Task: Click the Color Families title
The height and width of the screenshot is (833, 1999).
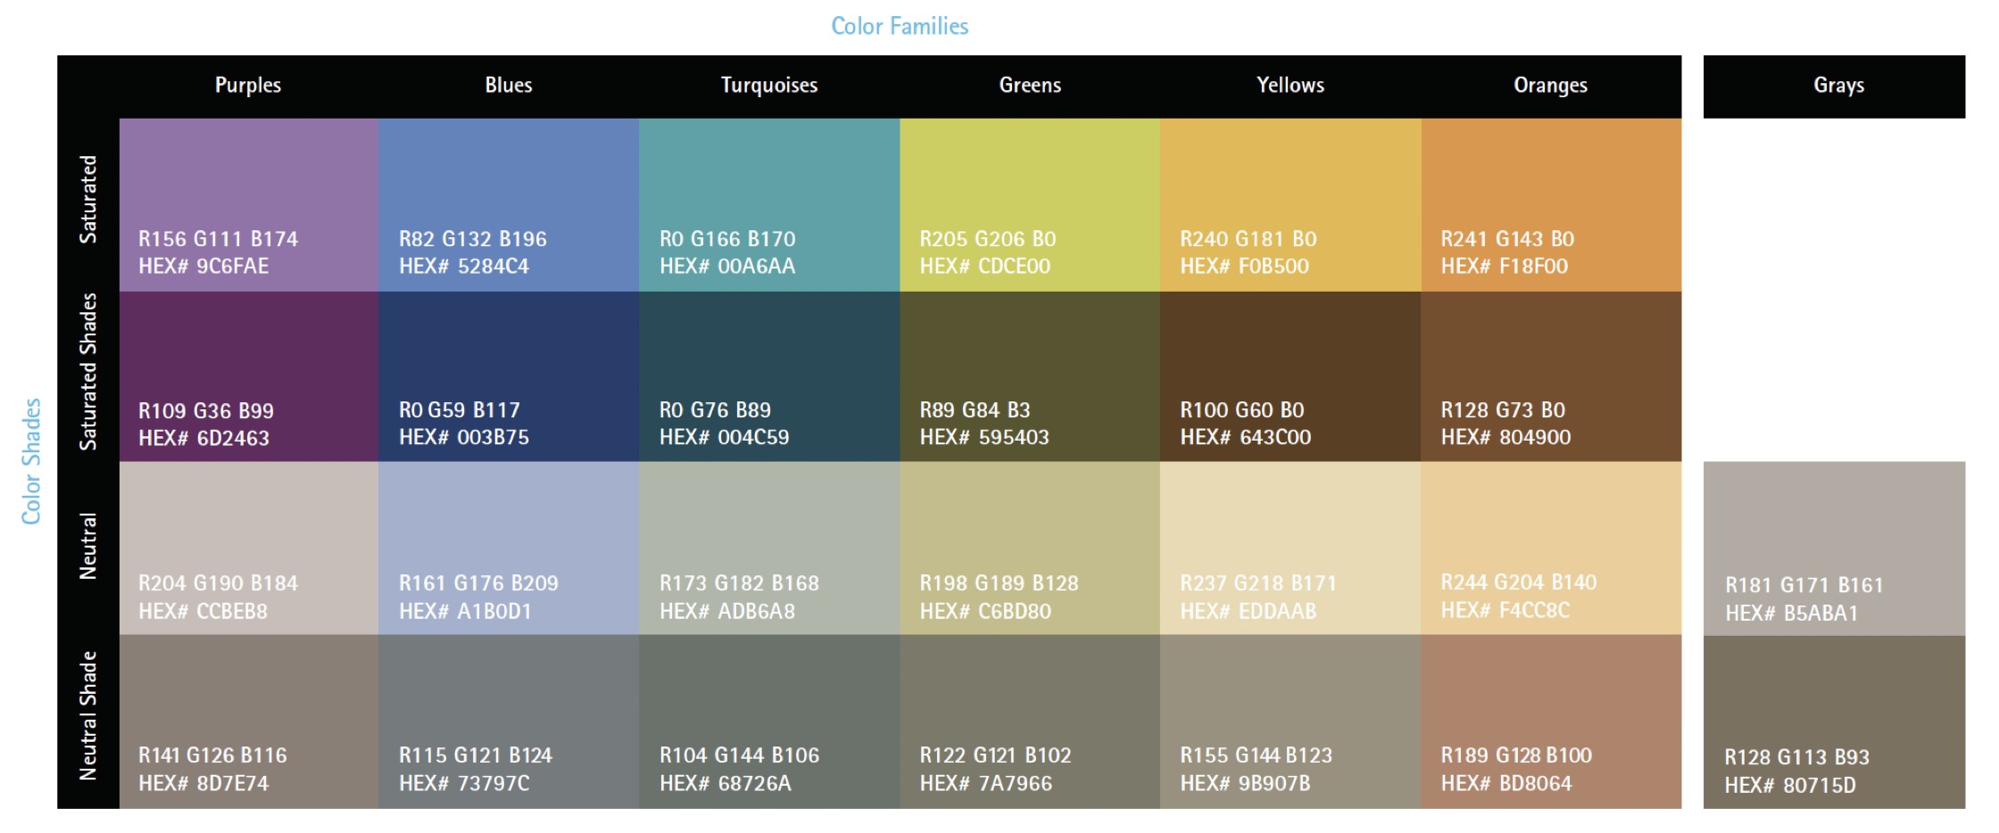Action: pyautogui.click(x=900, y=26)
